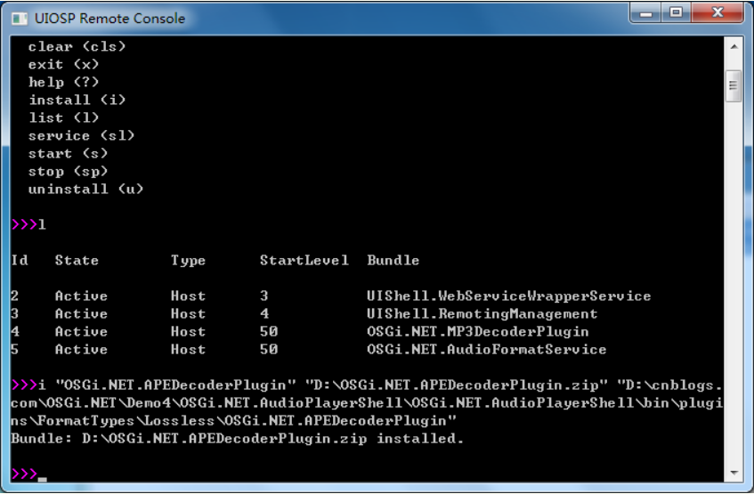
Task: Click the OSGi.NET.MP3DecoderPlugin bundle entry
Action: [x=477, y=331]
